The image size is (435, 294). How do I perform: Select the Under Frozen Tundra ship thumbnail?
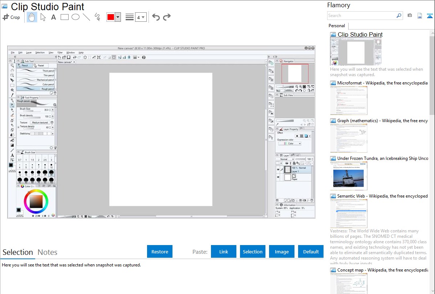click(x=349, y=176)
